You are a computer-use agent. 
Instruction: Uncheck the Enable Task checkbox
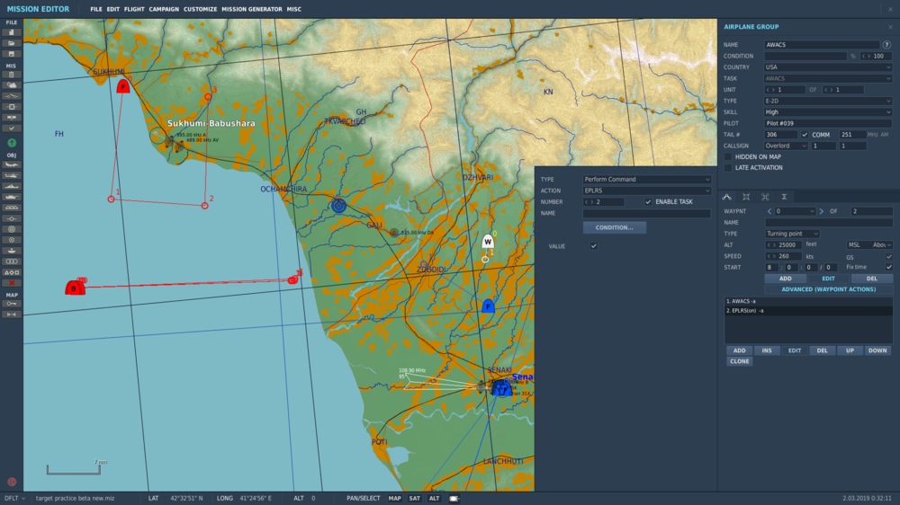648,202
